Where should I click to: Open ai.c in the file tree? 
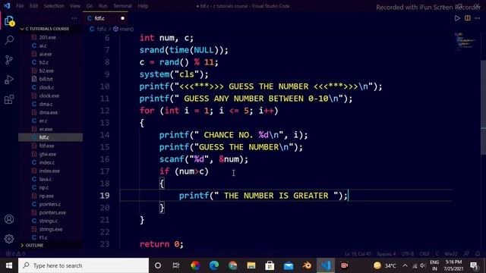(43, 45)
